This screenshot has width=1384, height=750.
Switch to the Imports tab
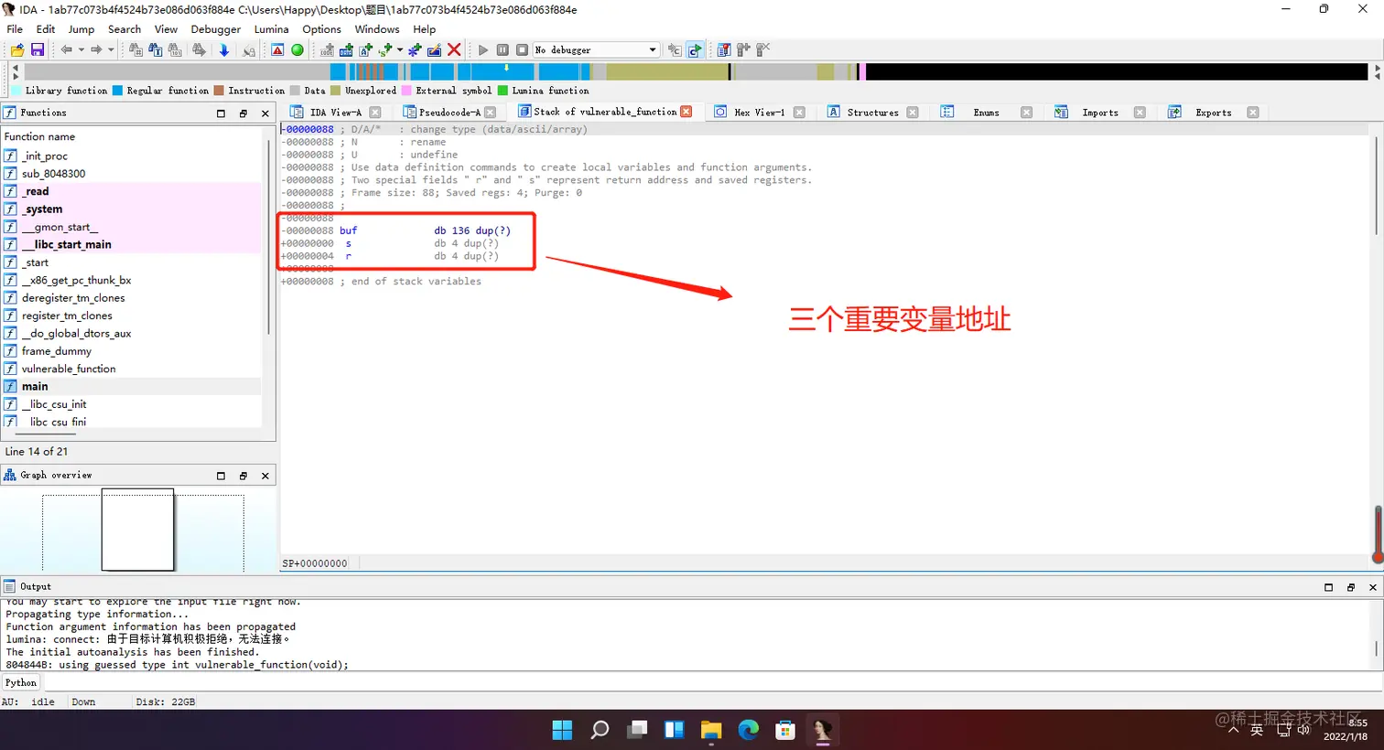(1100, 112)
